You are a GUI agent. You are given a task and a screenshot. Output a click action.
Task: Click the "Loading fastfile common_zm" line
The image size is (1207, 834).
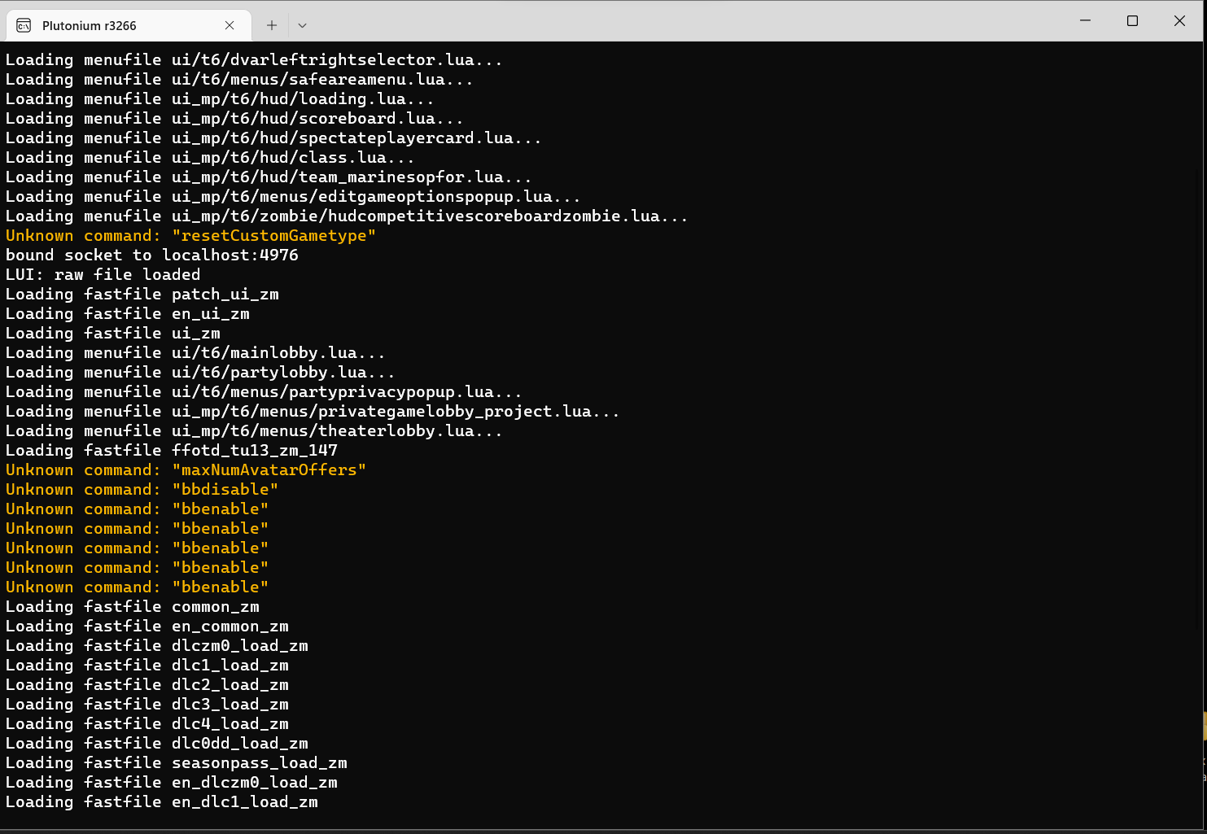pyautogui.click(x=133, y=606)
